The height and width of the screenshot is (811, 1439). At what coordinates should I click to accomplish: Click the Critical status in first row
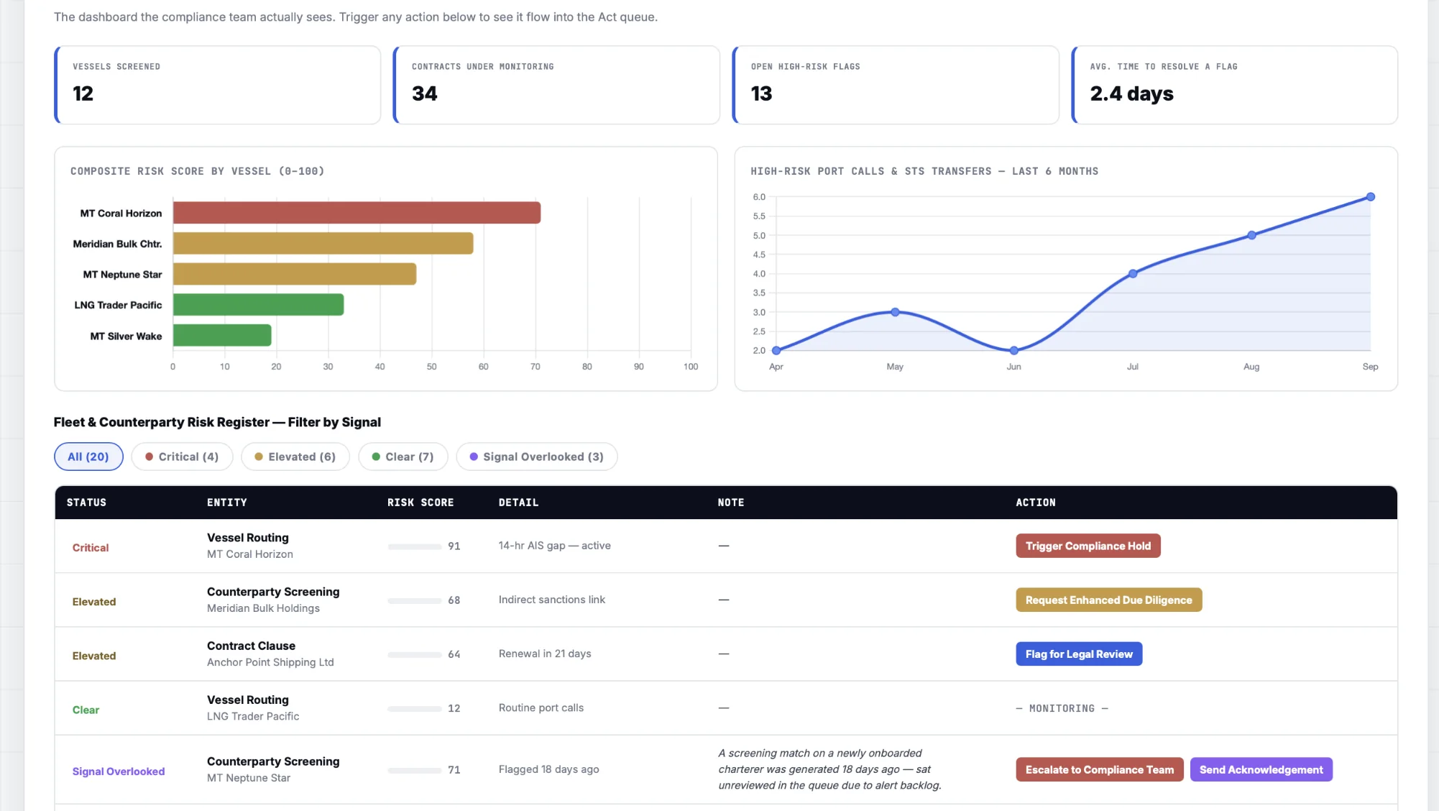pyautogui.click(x=91, y=548)
